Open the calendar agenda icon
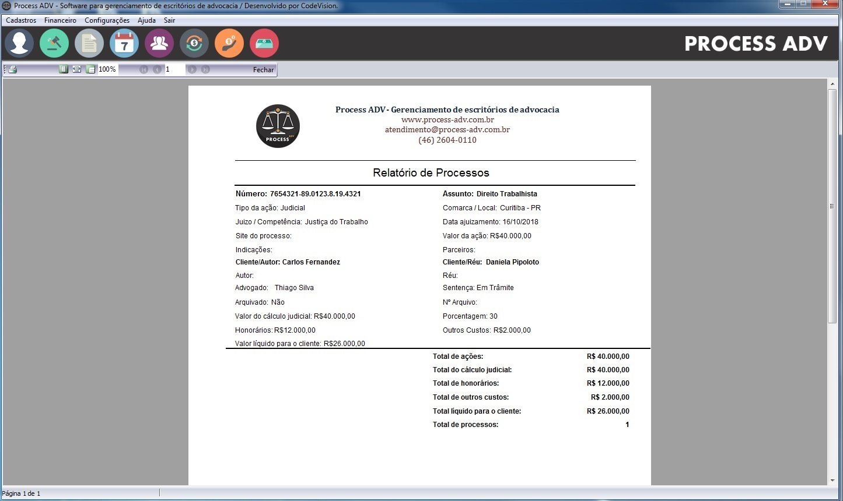Viewport: 843px width, 501px height. point(124,43)
